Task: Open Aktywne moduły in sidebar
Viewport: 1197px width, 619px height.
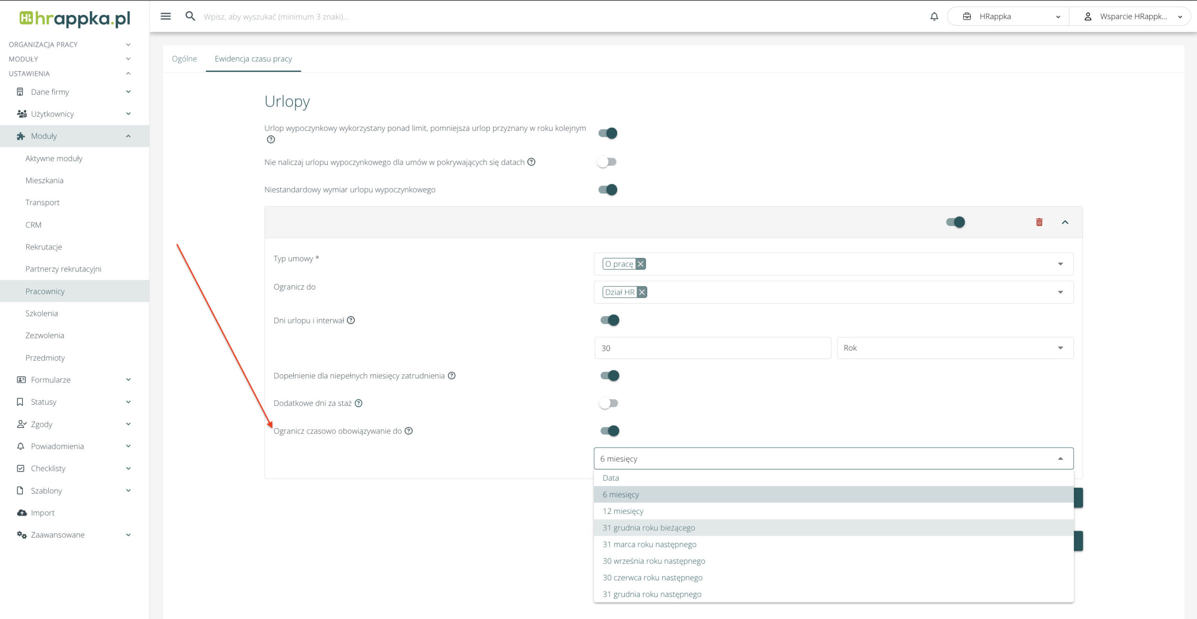Action: (54, 158)
